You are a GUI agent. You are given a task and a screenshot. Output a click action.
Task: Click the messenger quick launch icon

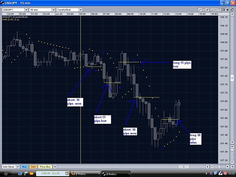coord(26,174)
